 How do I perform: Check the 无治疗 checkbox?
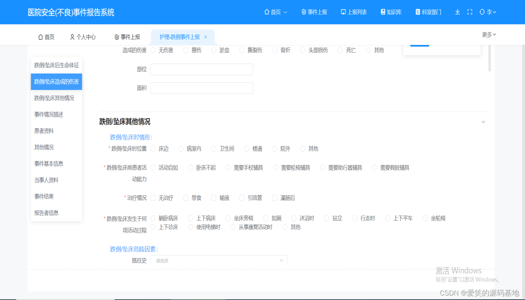tap(153, 198)
